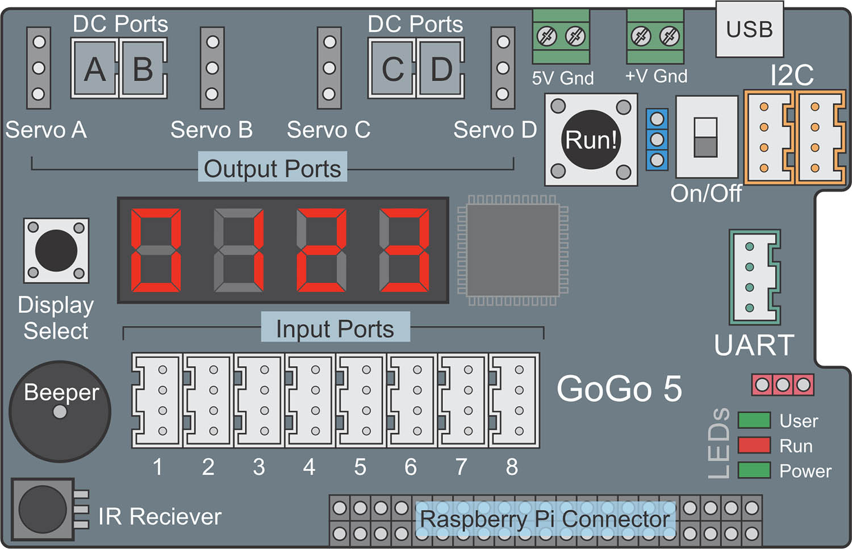Select the USB port
This screenshot has width=852, height=549.
pyautogui.click(x=749, y=29)
